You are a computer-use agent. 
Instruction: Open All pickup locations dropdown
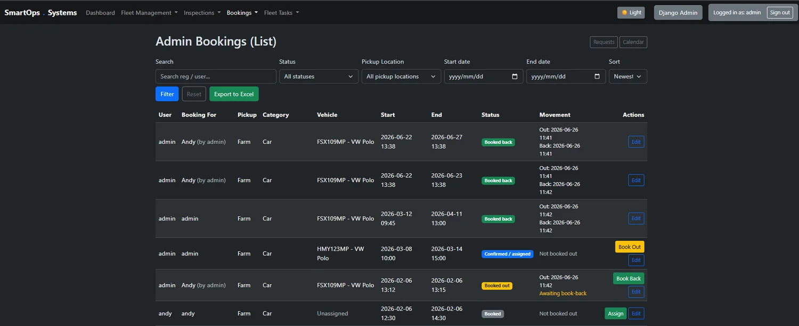401,77
